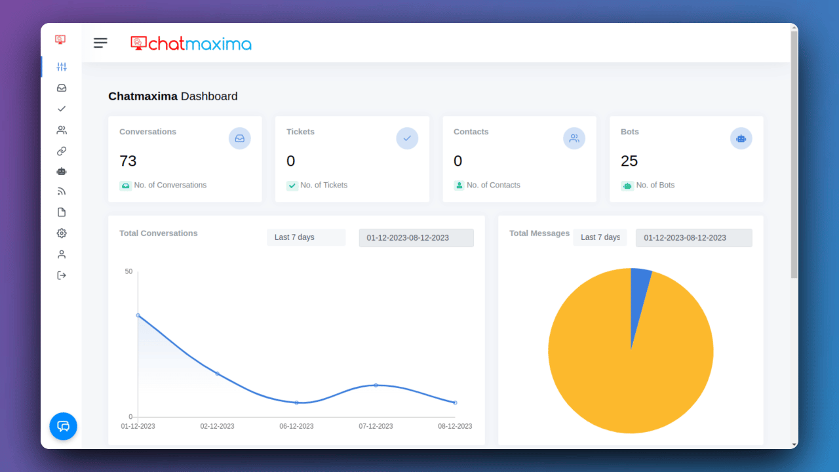Open the Total Messages date range field
839x472 pixels.
pos(694,238)
